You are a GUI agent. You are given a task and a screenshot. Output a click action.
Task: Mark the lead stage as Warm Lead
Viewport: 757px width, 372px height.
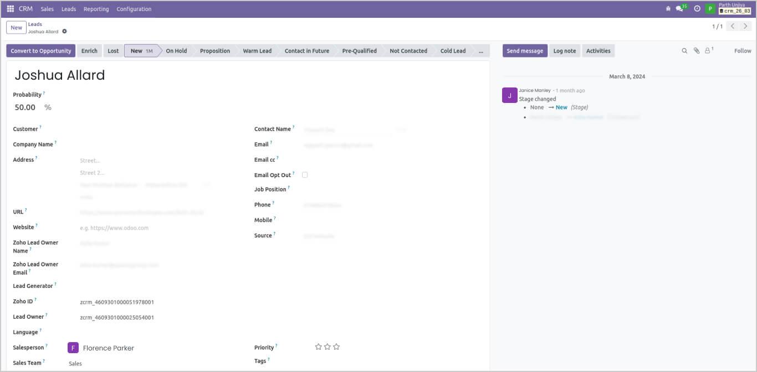[x=257, y=50]
